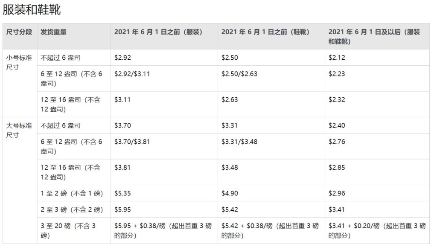Select the 2 至 3 磅 weight cell
This screenshot has height=244, width=437.
coord(72,209)
